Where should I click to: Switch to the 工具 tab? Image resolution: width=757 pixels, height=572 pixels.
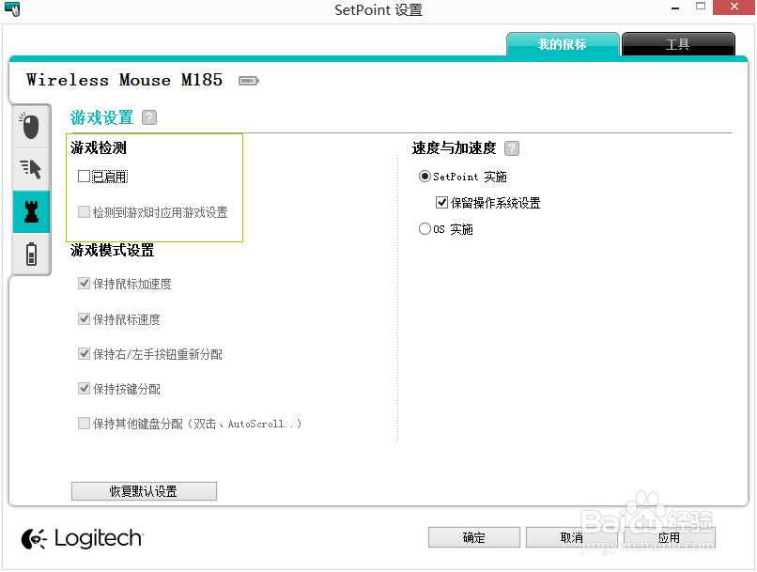678,44
